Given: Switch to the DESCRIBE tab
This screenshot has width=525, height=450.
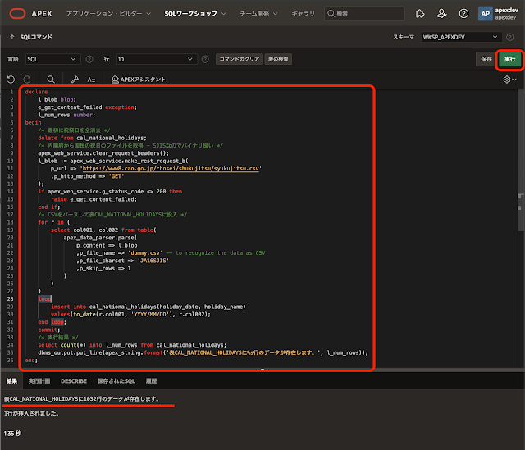Looking at the screenshot, I should 74,381.
